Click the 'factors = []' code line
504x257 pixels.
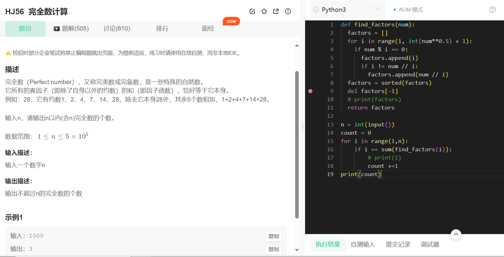click(x=368, y=33)
